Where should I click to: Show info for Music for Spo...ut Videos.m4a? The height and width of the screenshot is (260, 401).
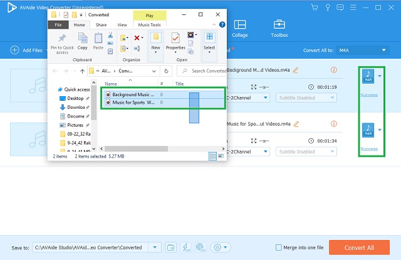[334, 124]
